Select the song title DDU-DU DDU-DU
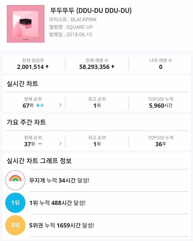This screenshot has height=241, width=193. point(92,11)
